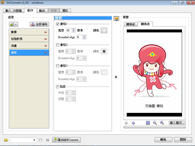Enable the 畫格2 checkbox

pos(58,45)
